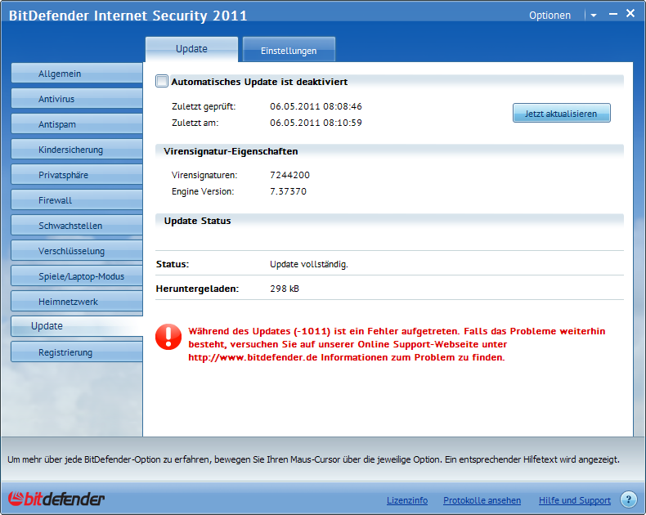The width and height of the screenshot is (646, 515).
Task: Click the bitdefender logo
Action: [56, 499]
